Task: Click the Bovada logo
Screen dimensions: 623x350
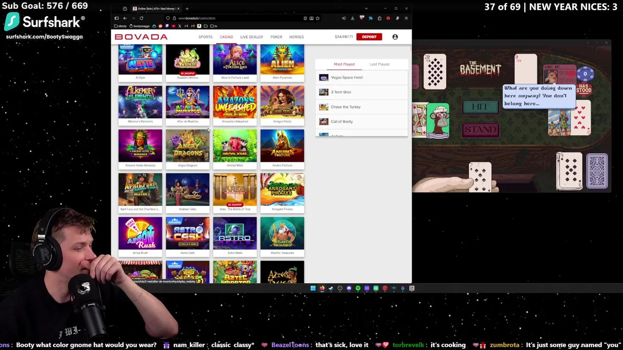Action: (x=141, y=37)
